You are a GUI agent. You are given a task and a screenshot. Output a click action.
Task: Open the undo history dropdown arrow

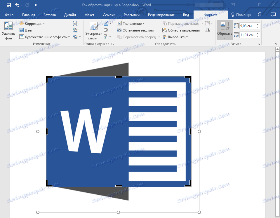click(x=22, y=5)
